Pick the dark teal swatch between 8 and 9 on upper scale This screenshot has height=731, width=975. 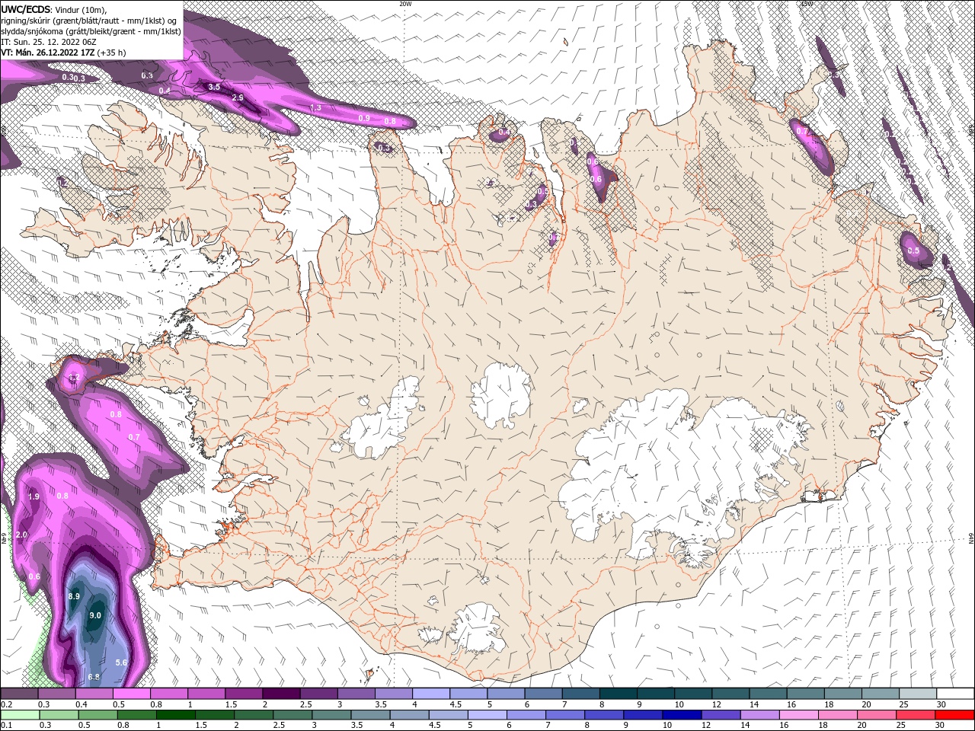pyautogui.click(x=619, y=694)
